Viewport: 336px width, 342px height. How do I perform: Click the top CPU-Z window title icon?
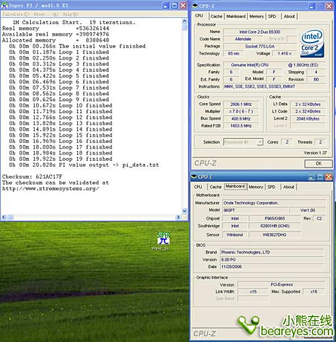pyautogui.click(x=195, y=6)
